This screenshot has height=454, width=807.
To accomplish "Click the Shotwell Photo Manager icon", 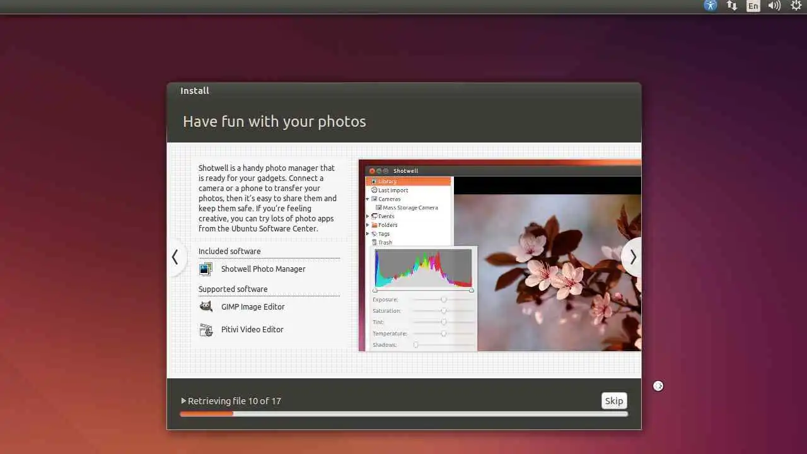I will pos(206,269).
